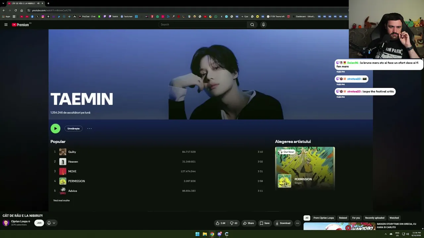This screenshot has height=238, width=424.
Task: Click the Urmărește follow button
Action: [x=74, y=129]
